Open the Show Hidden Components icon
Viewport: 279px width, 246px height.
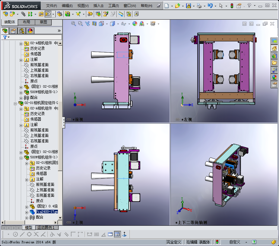[59, 14]
